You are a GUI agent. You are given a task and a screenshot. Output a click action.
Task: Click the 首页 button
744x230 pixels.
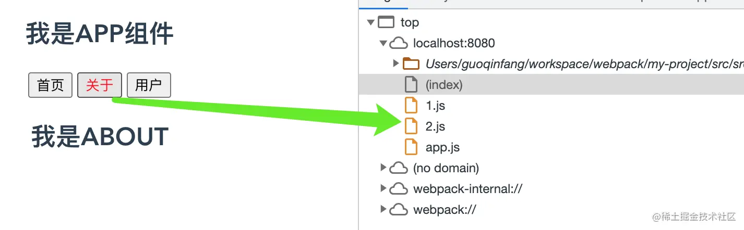pos(50,85)
